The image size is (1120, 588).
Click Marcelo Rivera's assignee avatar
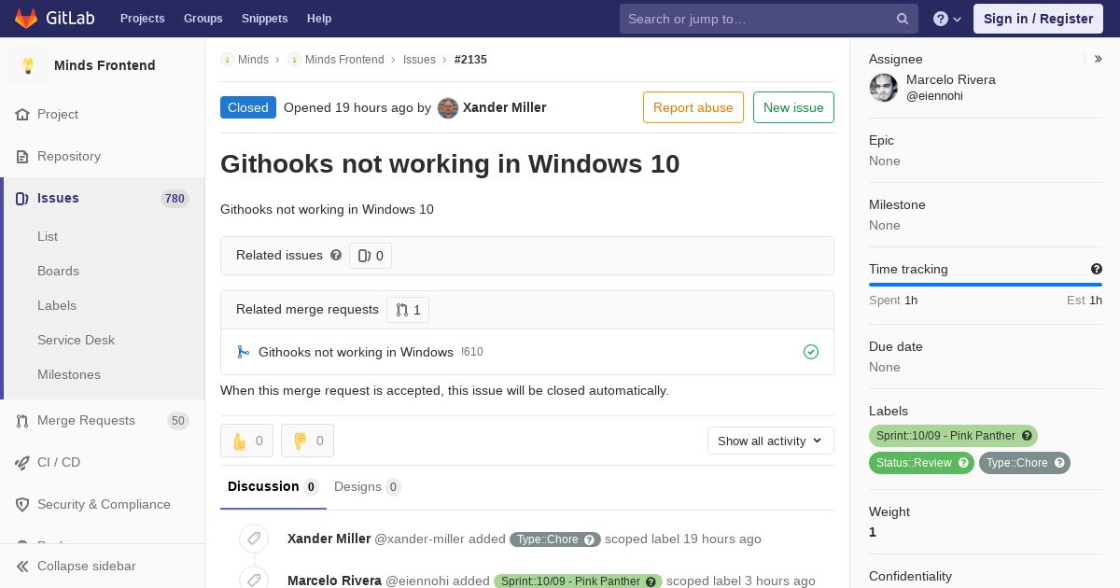point(884,88)
